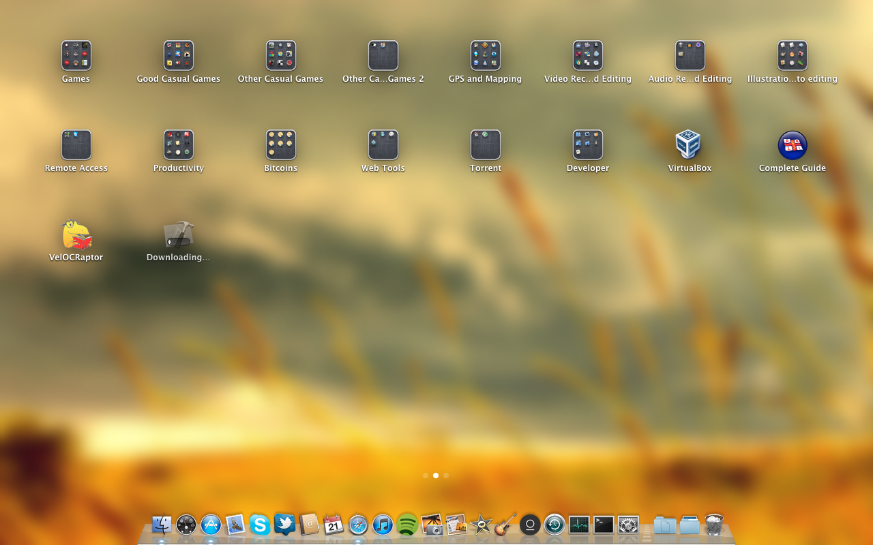Viewport: 873px width, 545px height.
Task: Open System Preferences in the dock
Action: [628, 525]
